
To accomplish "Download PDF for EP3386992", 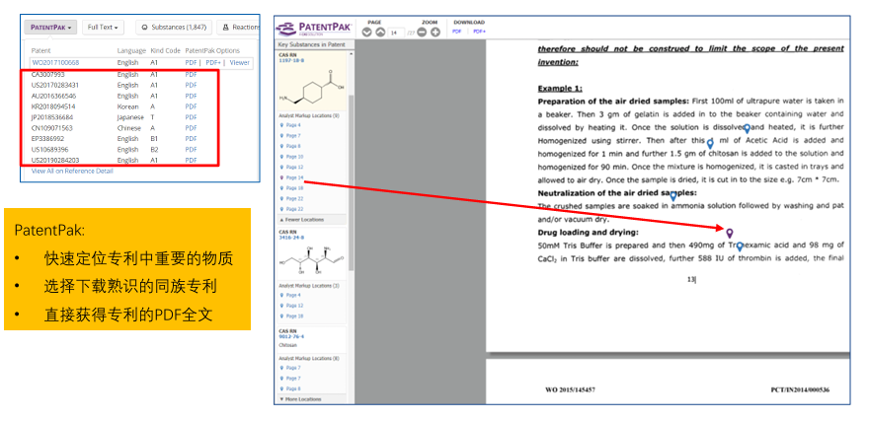I will click(191, 138).
